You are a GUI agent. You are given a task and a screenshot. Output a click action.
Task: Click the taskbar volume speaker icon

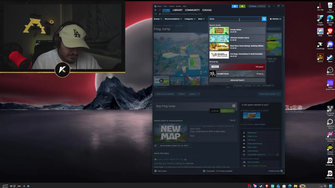11,186
